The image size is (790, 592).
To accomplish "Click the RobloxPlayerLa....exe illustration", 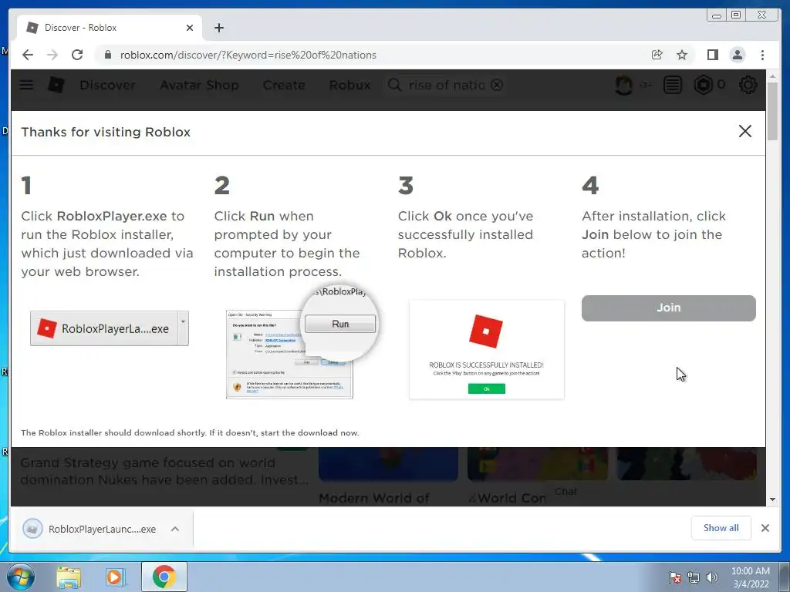I will (110, 328).
